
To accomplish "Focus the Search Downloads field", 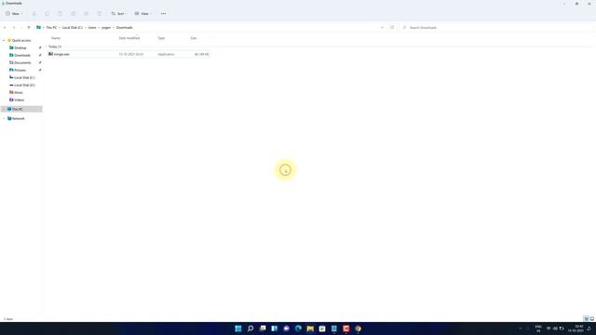I will 497,28.
